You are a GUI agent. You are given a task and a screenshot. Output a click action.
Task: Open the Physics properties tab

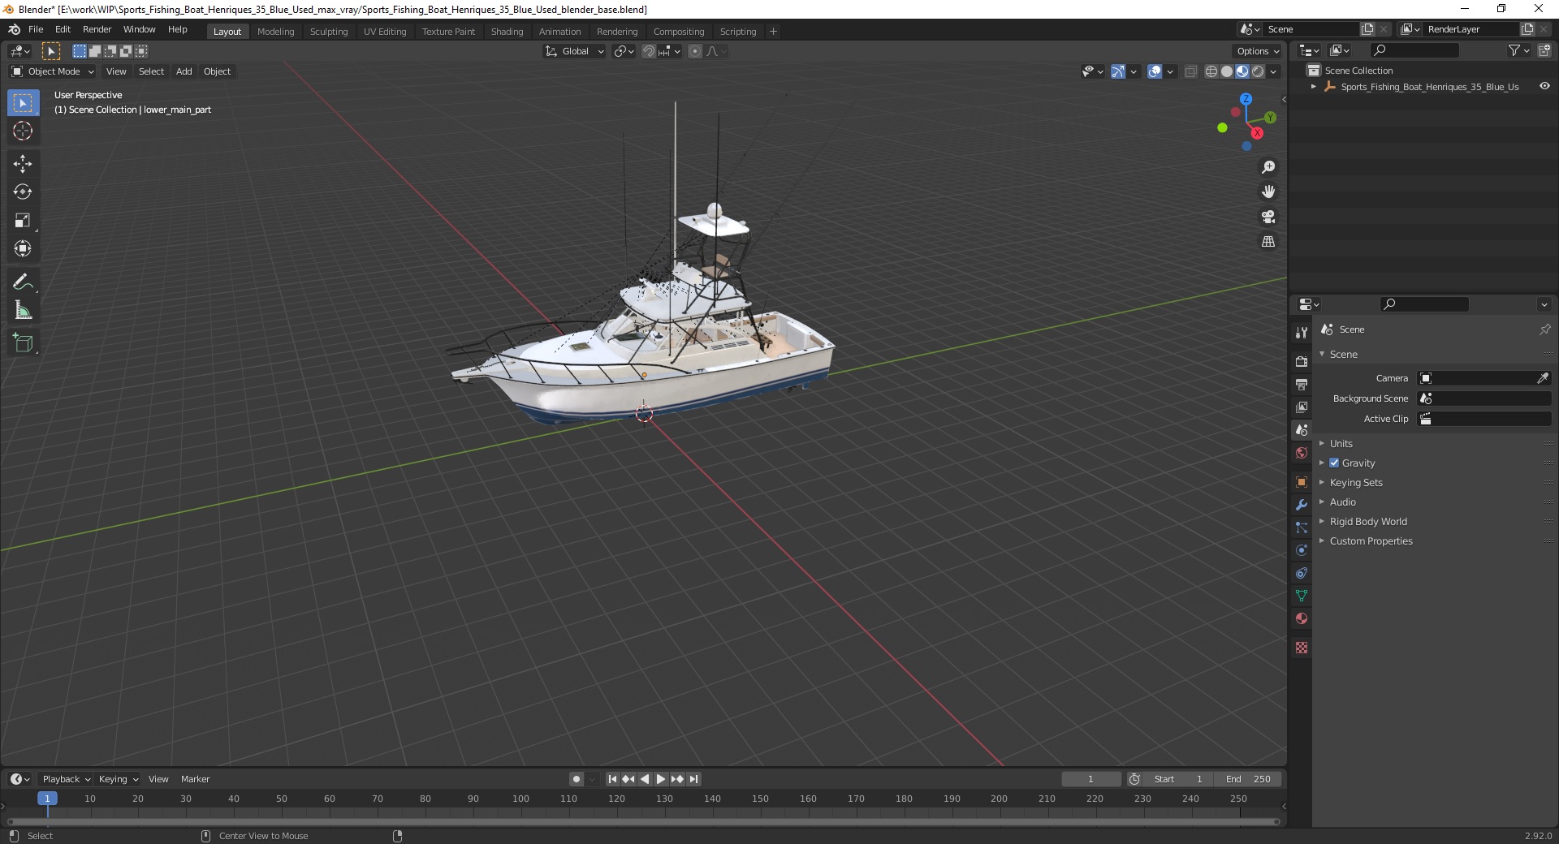1302,550
